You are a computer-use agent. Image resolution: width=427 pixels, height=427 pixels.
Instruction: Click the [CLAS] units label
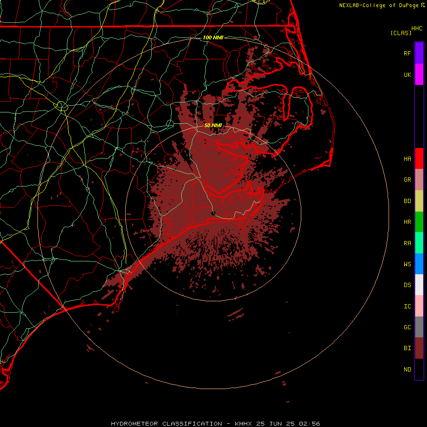pos(401,33)
